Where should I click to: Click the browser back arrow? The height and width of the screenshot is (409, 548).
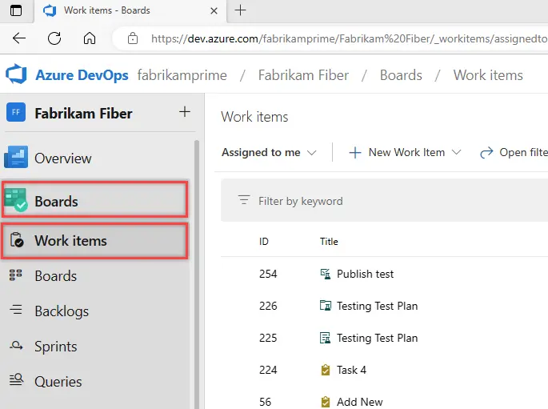coord(19,38)
